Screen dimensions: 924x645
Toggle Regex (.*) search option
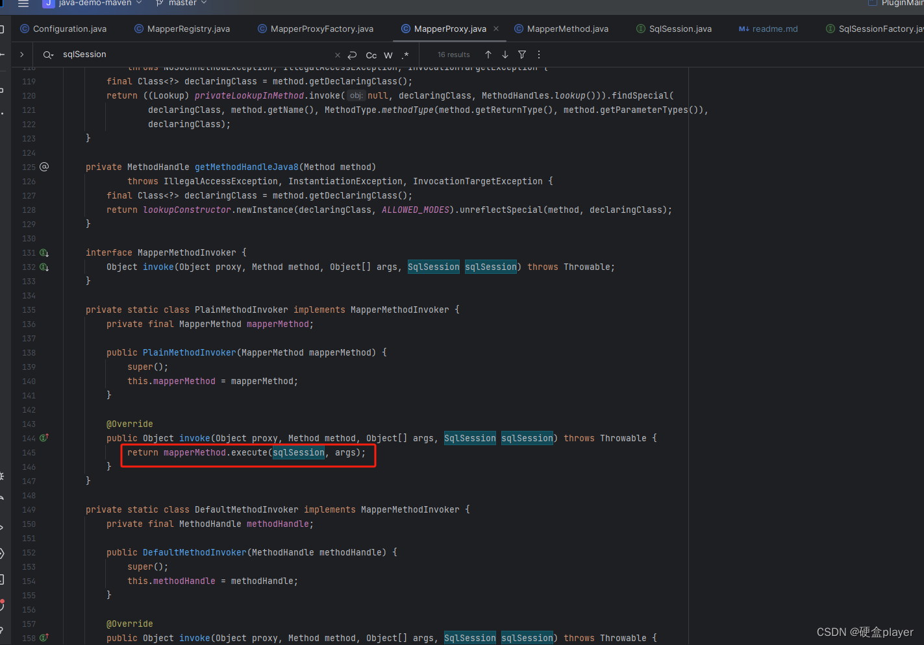[405, 55]
